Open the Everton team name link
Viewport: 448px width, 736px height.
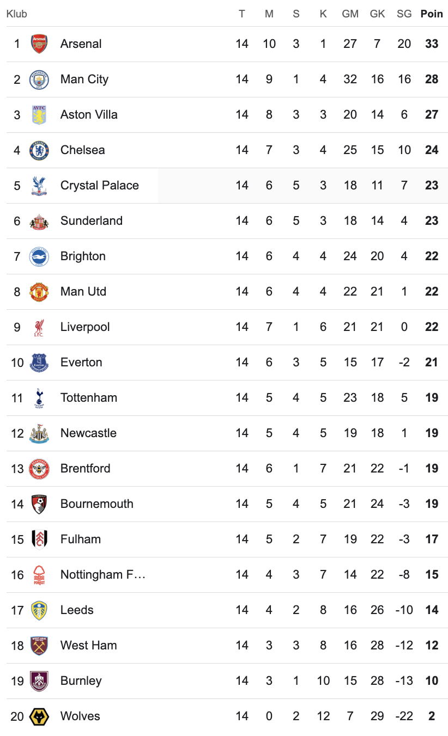point(81,363)
